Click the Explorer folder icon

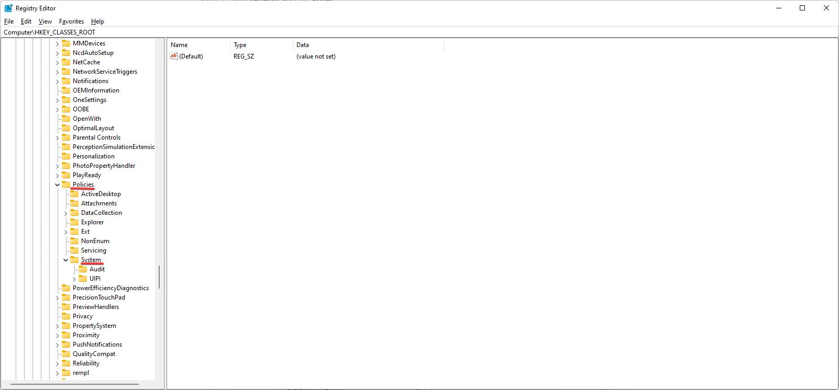(74, 222)
